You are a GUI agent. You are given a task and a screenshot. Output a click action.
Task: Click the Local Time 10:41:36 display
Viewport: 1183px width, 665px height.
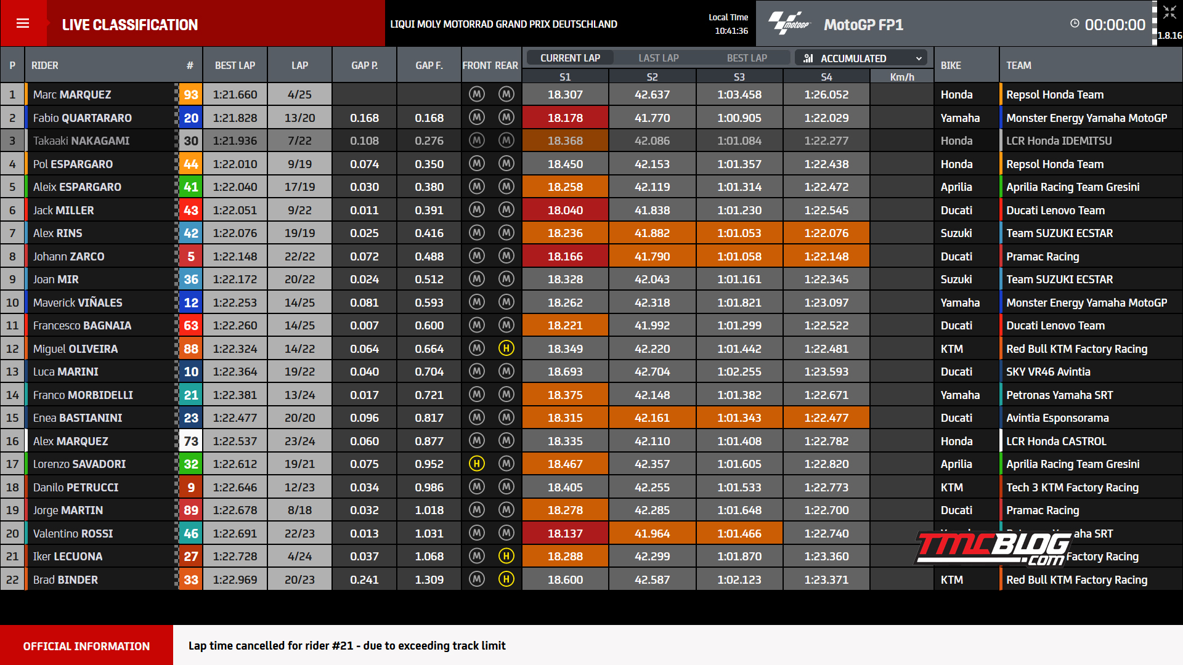(x=728, y=24)
